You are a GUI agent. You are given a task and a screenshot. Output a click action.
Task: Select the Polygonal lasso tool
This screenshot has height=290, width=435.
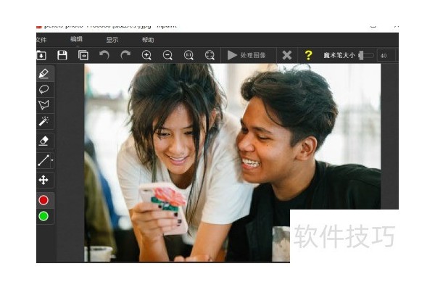click(x=43, y=105)
